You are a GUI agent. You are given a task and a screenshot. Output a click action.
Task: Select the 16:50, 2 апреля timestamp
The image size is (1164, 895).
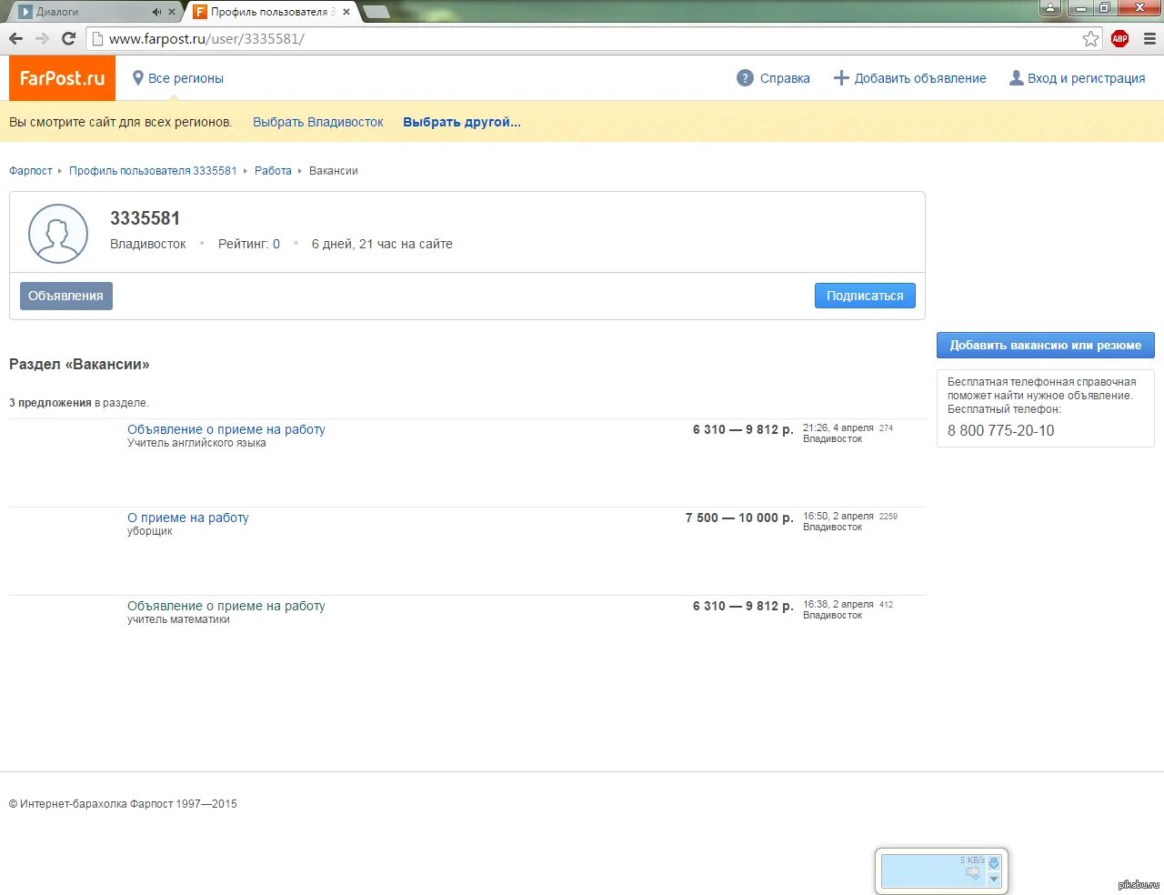838,516
